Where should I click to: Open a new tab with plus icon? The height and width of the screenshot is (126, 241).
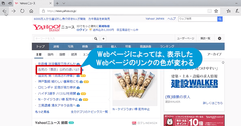(x=57, y=3)
